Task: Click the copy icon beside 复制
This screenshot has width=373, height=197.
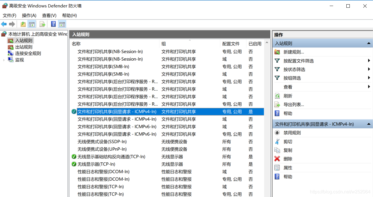Action: pos(277,150)
